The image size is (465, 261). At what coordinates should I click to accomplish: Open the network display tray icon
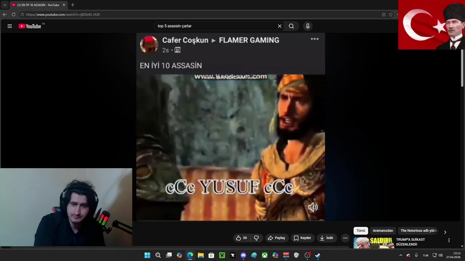click(434, 256)
